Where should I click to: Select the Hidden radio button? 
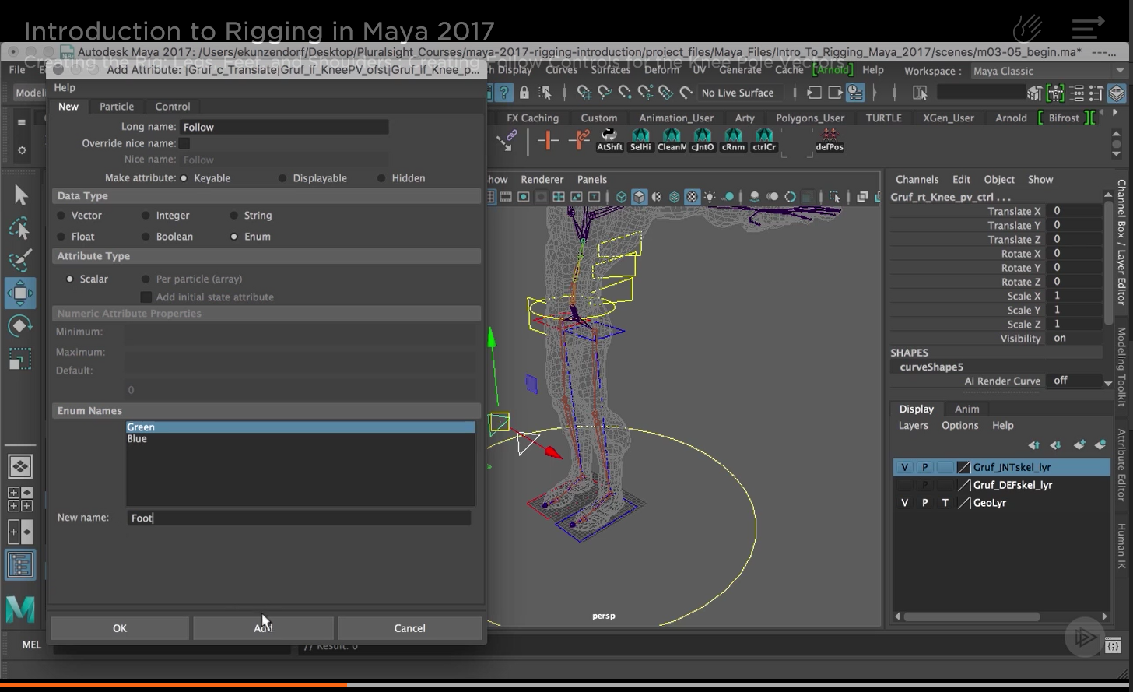pyautogui.click(x=381, y=178)
